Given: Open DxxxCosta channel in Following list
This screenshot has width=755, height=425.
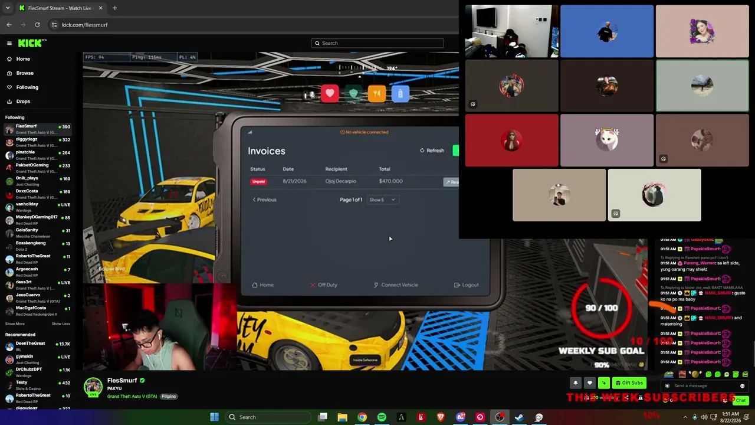Looking at the screenshot, I should [37, 194].
